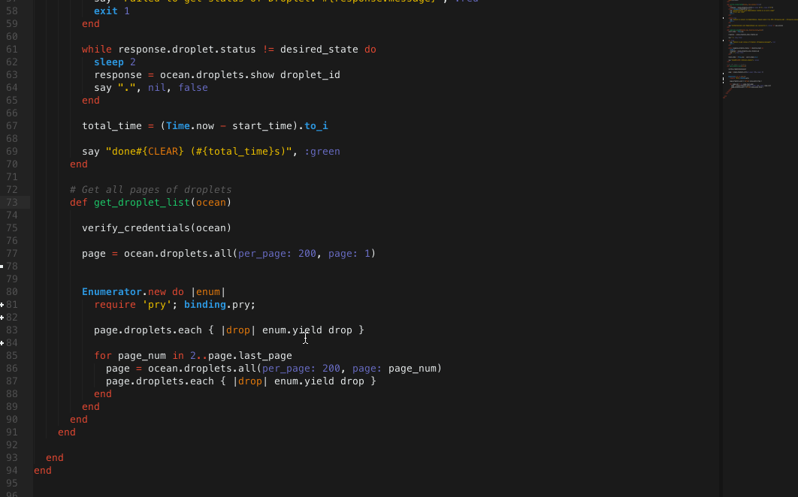The height and width of the screenshot is (497, 798).
Task: Click 'exit 1' statement on line 58
Action: click(111, 11)
